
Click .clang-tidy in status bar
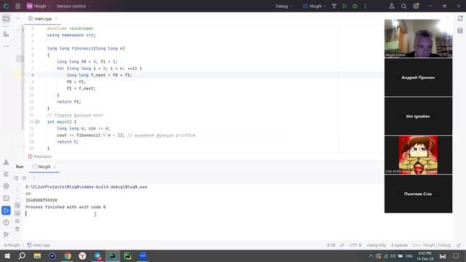point(376,245)
